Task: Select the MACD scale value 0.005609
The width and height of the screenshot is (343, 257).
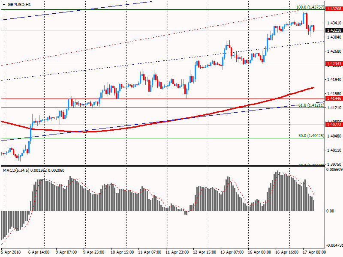Action: click(x=334, y=170)
